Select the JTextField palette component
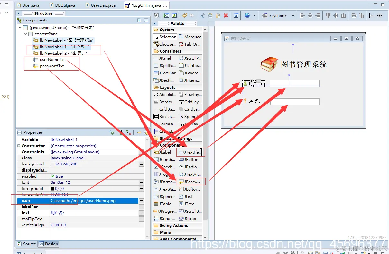389x254 pixels. (x=190, y=152)
